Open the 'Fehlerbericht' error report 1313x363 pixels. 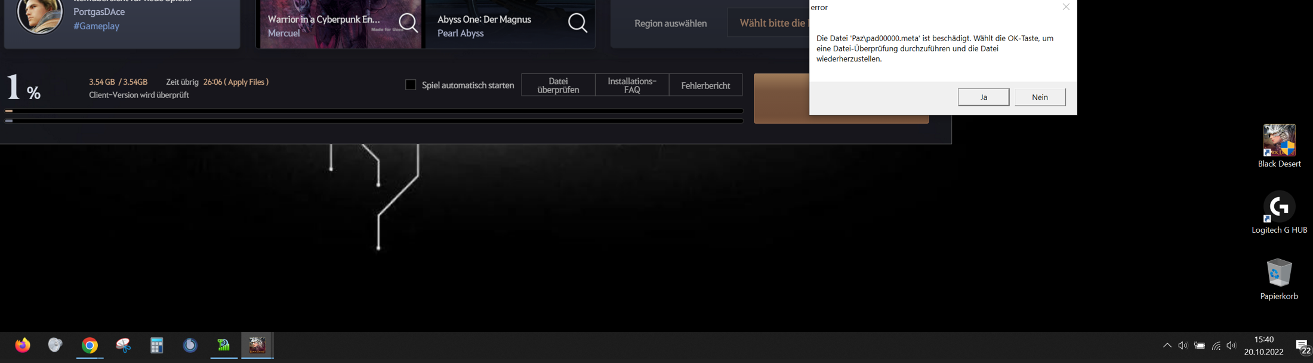coord(705,85)
